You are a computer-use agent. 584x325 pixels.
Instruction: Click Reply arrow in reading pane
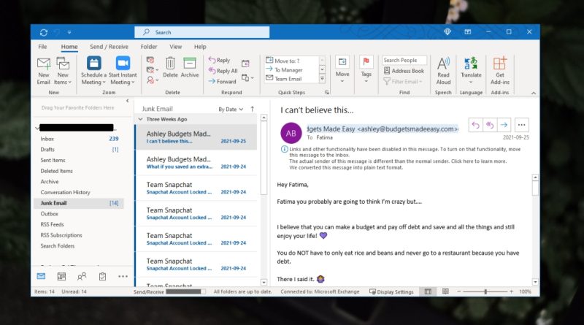[475, 125]
